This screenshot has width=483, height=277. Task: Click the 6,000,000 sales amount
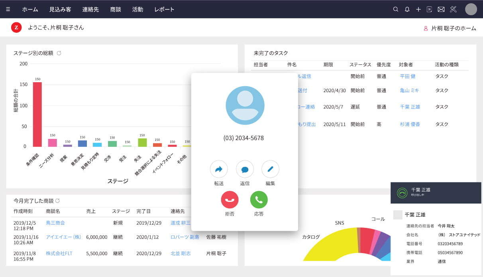point(97,237)
